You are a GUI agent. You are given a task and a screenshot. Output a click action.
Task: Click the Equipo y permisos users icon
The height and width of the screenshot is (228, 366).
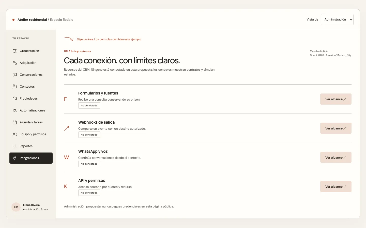tap(15, 134)
